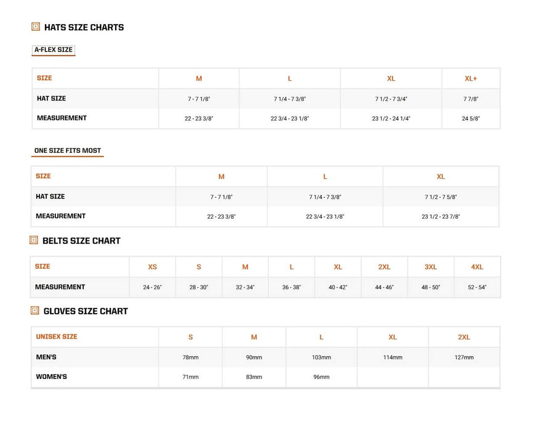Click the 52 - 54" belt measurement cell
This screenshot has width=542, height=427.
point(477,288)
